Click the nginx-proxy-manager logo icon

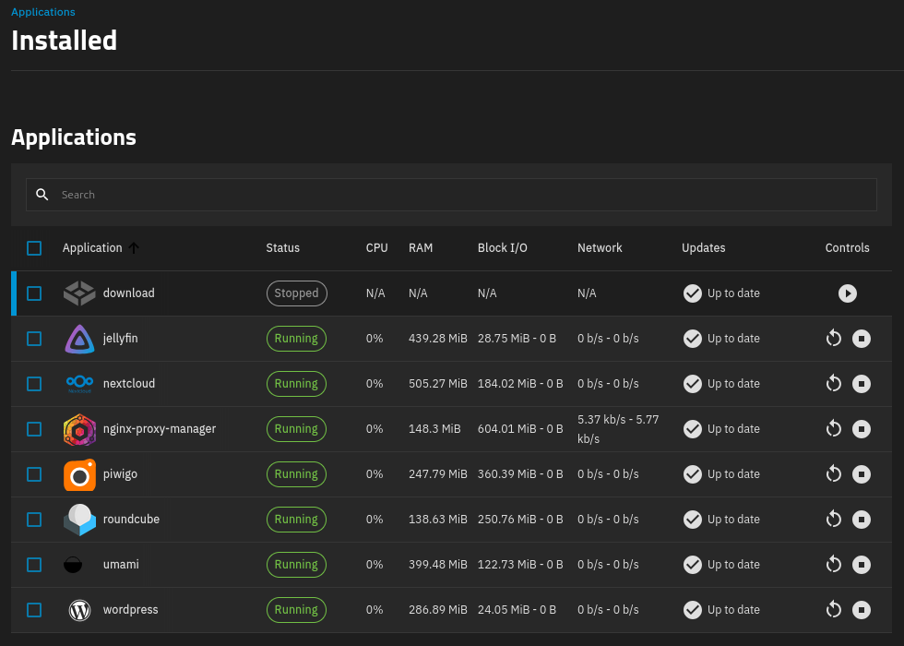point(79,429)
